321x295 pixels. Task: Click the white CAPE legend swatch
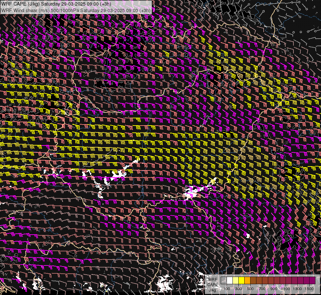click(x=230, y=280)
